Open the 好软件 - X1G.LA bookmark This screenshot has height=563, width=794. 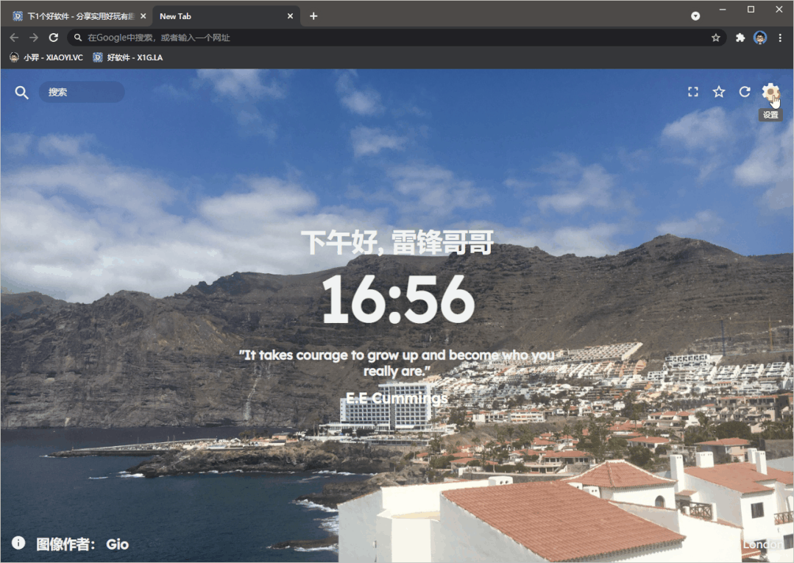pyautogui.click(x=127, y=57)
